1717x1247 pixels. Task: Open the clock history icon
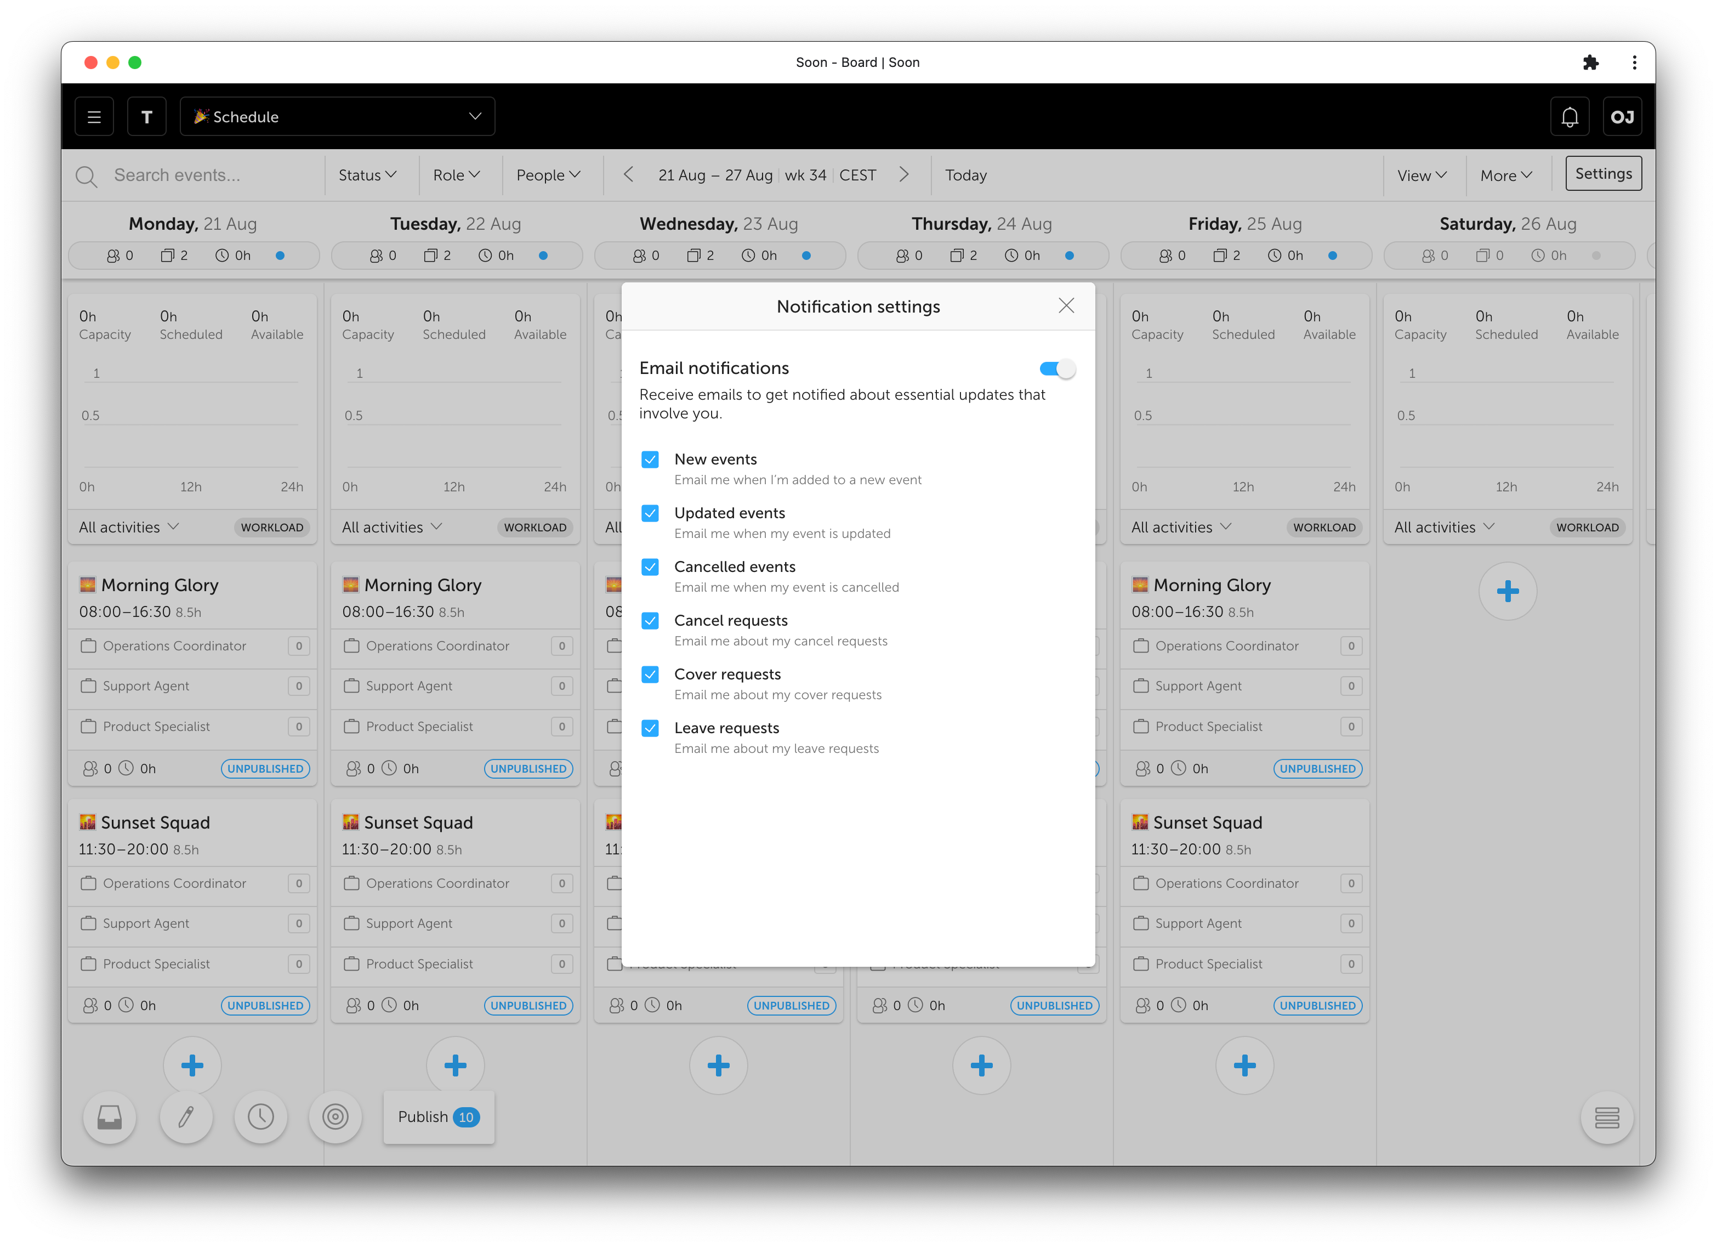(x=260, y=1117)
